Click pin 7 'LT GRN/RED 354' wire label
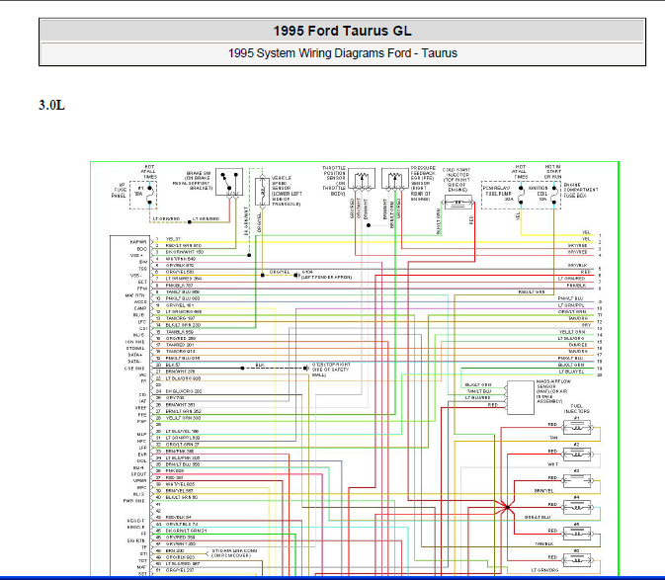665x580 pixels. 184,279
